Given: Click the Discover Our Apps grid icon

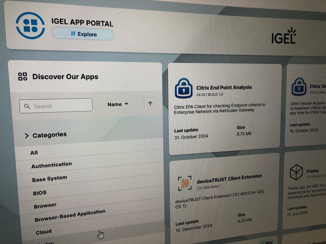Looking at the screenshot, I should pyautogui.click(x=23, y=76).
